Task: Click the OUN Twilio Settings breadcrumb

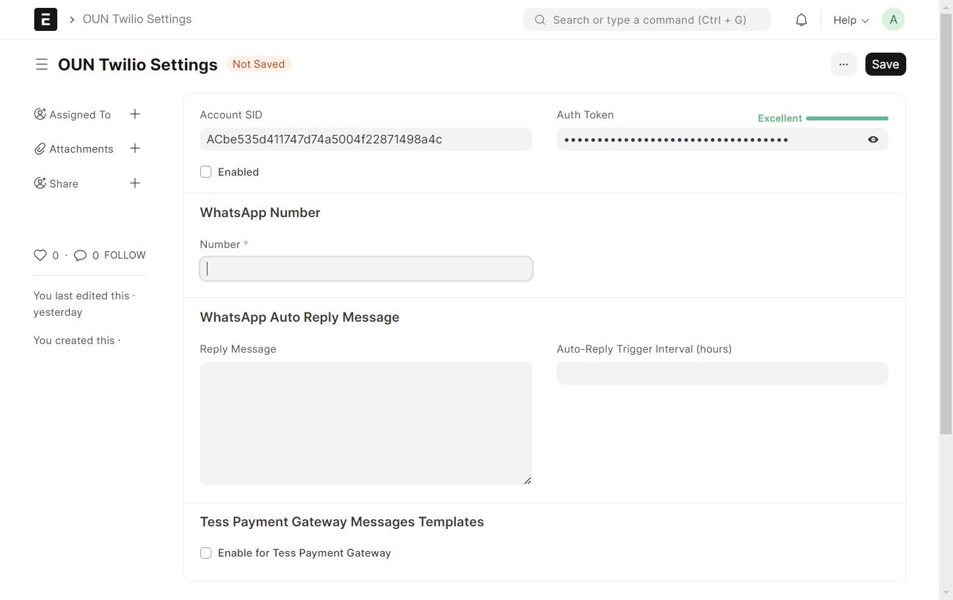Action: coord(137,19)
